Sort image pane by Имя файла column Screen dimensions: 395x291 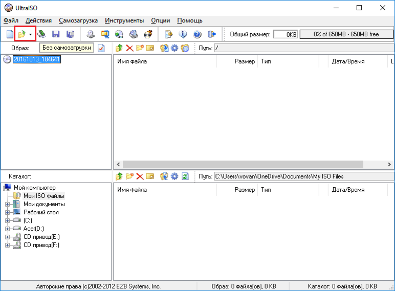[165, 61]
